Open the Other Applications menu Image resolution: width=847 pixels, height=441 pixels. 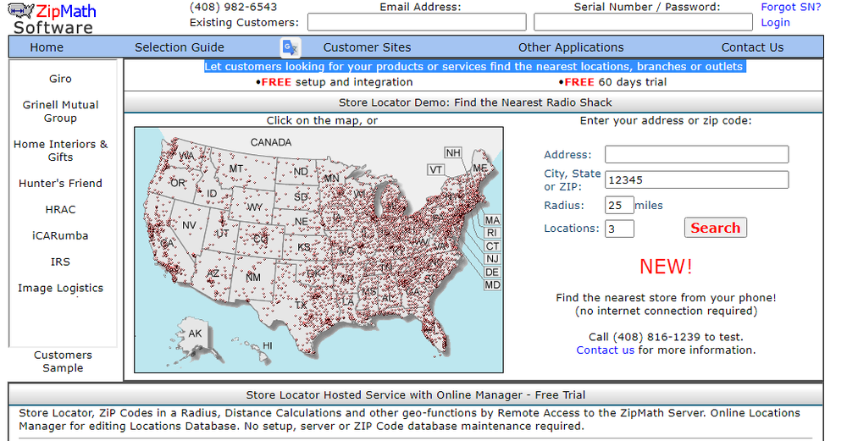[571, 47]
